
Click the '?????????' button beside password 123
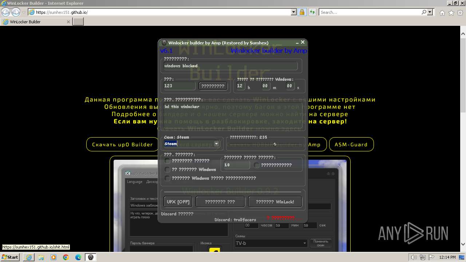pyautogui.click(x=213, y=86)
